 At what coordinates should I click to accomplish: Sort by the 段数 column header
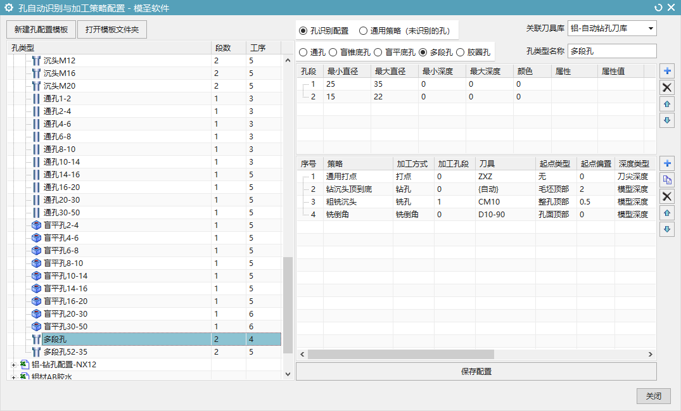pyautogui.click(x=229, y=47)
